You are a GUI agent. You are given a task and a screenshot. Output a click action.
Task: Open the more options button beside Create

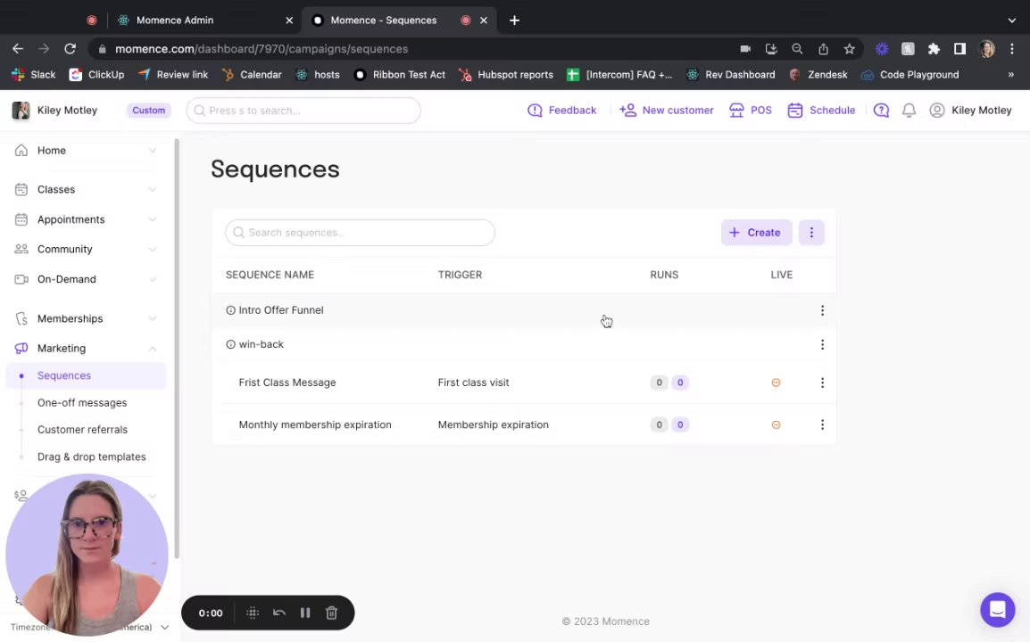tap(811, 233)
